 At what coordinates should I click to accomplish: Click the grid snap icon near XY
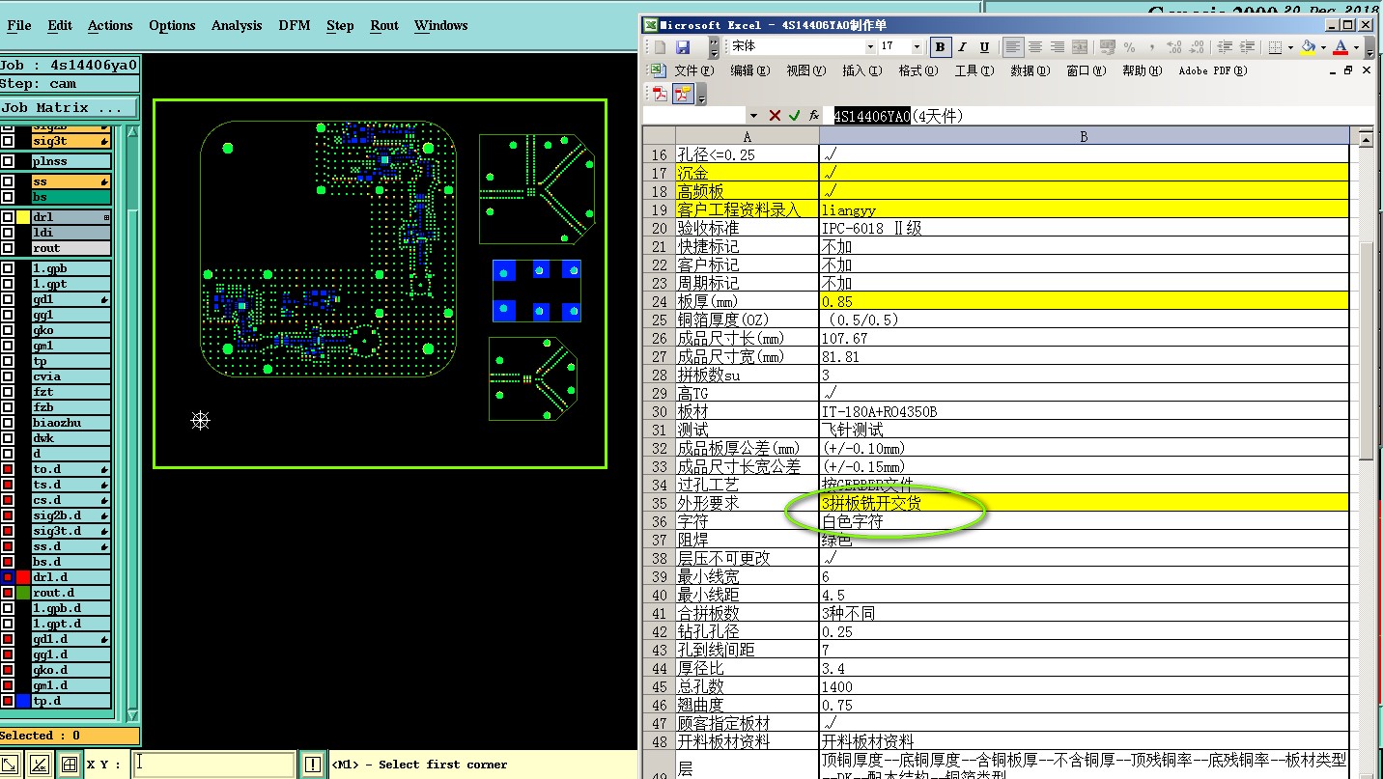pos(69,765)
